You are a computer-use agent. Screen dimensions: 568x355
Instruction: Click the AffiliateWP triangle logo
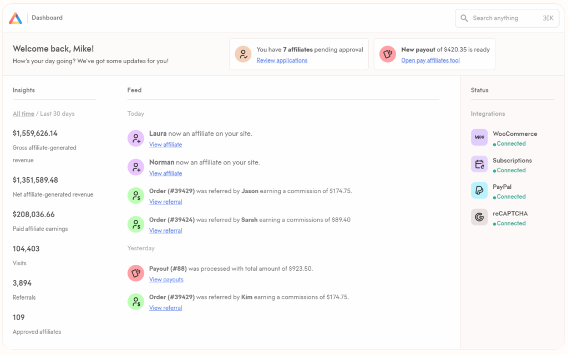tap(16, 18)
